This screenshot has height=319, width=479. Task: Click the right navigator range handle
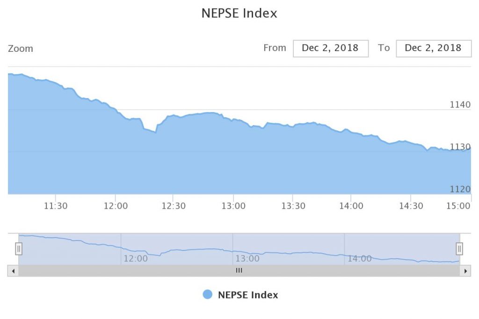(x=459, y=248)
